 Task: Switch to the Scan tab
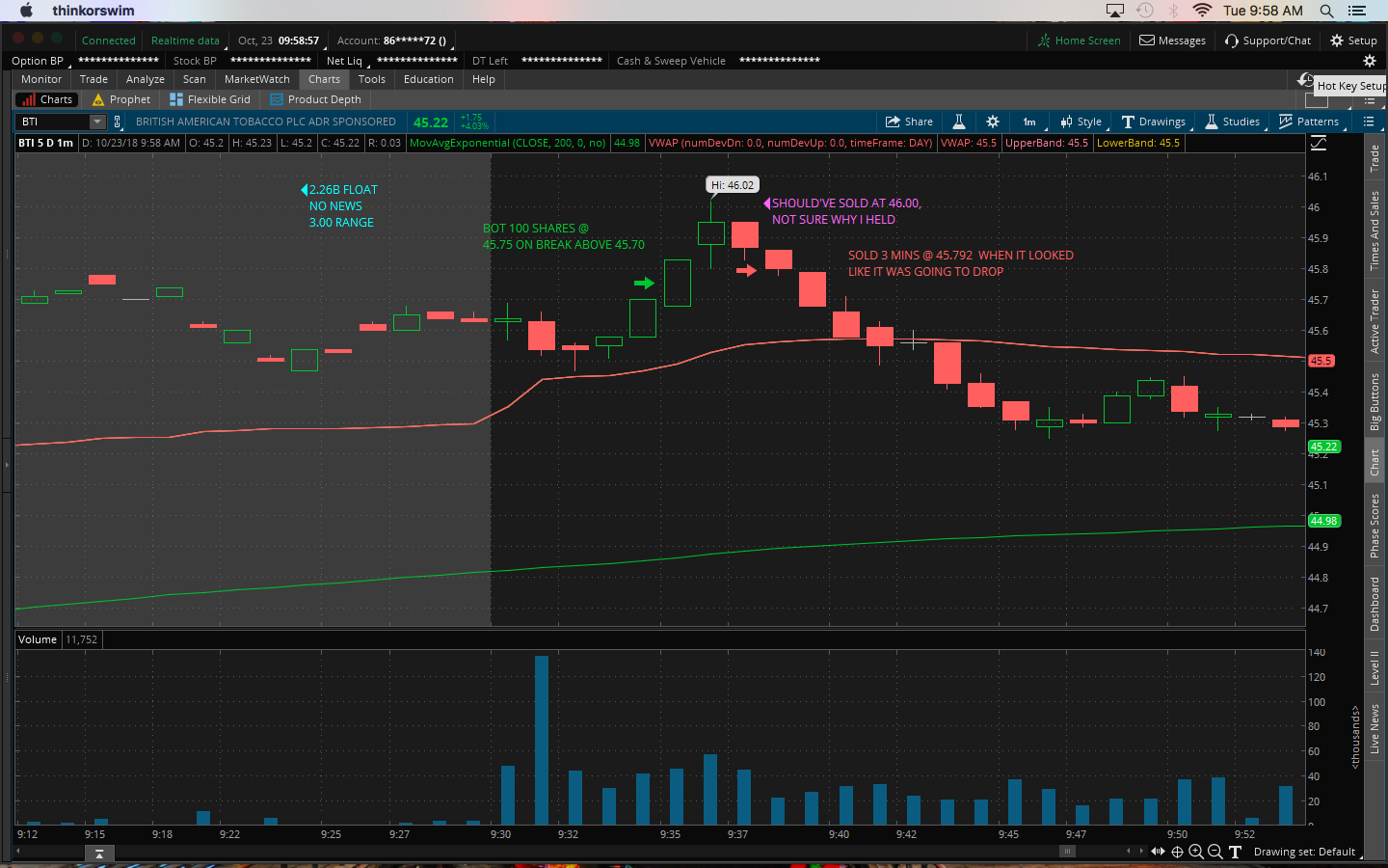tap(194, 79)
